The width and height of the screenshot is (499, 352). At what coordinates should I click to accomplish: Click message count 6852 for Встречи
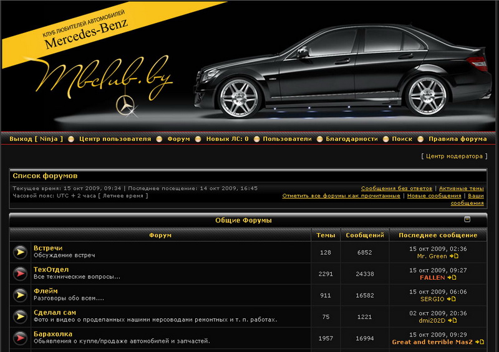coord(365,252)
